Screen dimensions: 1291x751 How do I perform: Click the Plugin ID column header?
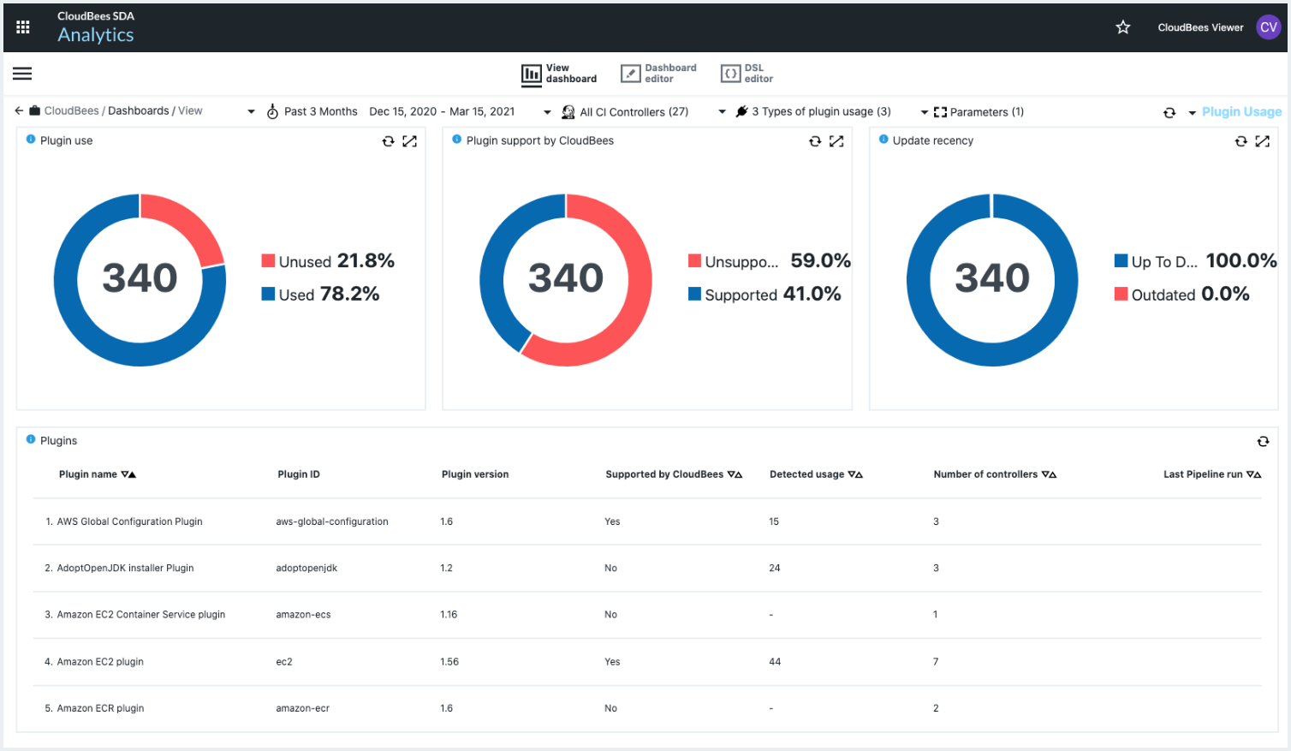click(299, 474)
